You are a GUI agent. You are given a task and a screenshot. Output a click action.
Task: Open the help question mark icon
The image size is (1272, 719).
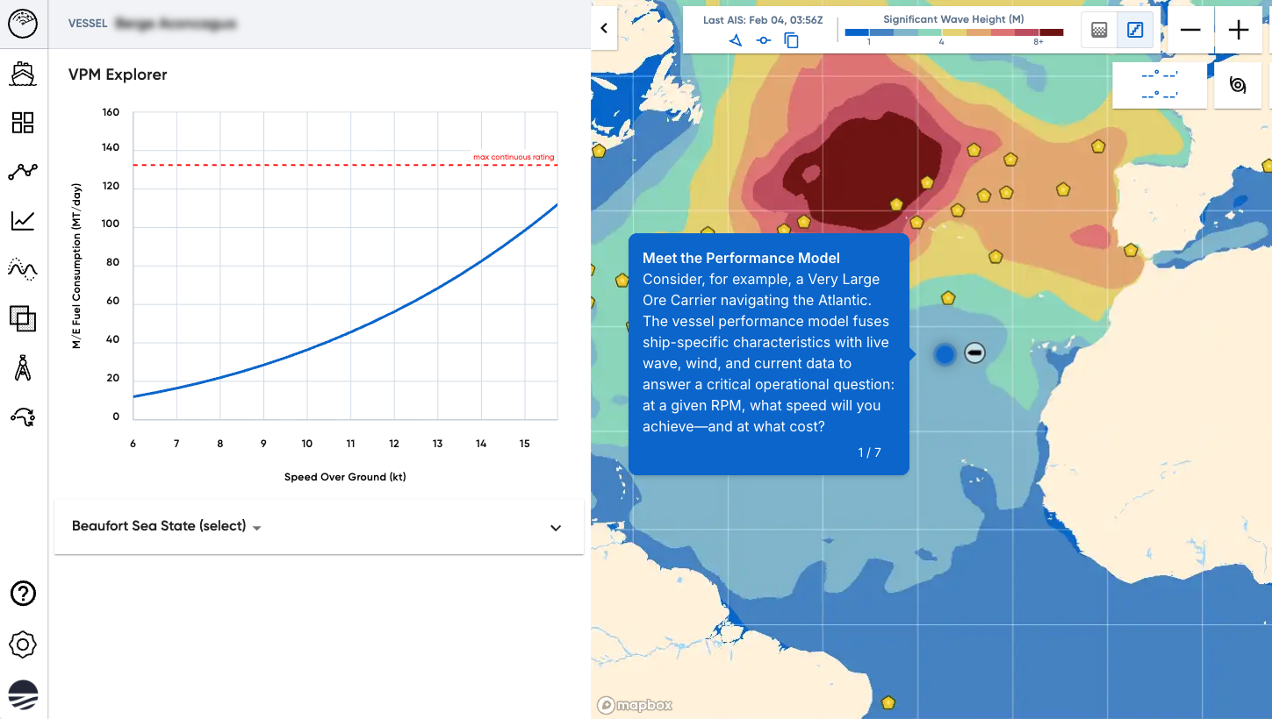click(23, 594)
